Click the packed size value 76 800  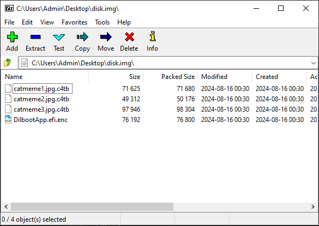pos(186,120)
